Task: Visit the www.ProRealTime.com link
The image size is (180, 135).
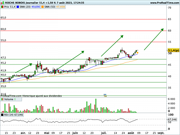Action: coord(165,3)
